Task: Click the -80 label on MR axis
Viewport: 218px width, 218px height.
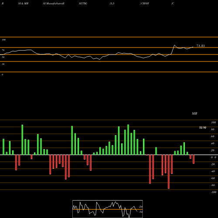Action: [213, 185]
